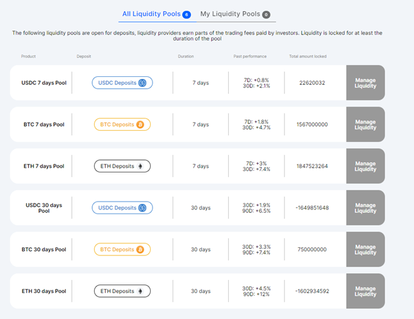Open the My Liquidity Pools tab
This screenshot has width=414, height=319.
click(231, 14)
